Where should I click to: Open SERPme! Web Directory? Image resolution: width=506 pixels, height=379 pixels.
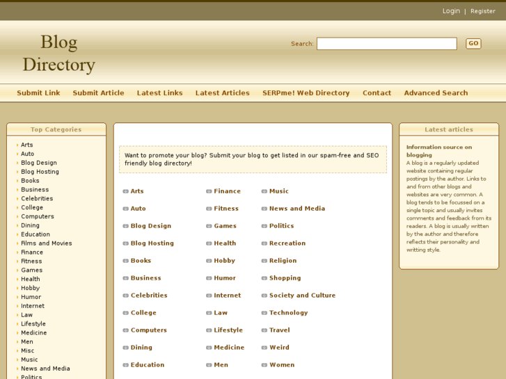coord(306,93)
